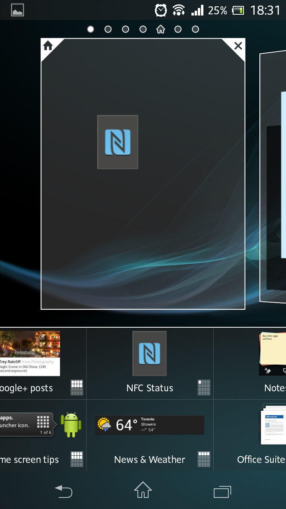The height and width of the screenshot is (509, 286).
Task: Jump to the home page indicator
Action: pyautogui.click(x=160, y=29)
